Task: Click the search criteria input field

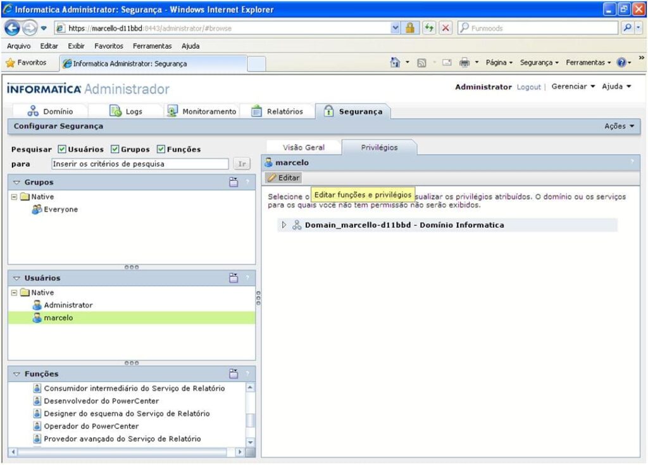Action: pyautogui.click(x=140, y=164)
